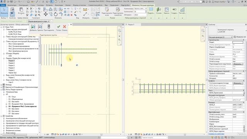
Task: Select the Move tool cross-arrows icon
Action: (46, 14)
